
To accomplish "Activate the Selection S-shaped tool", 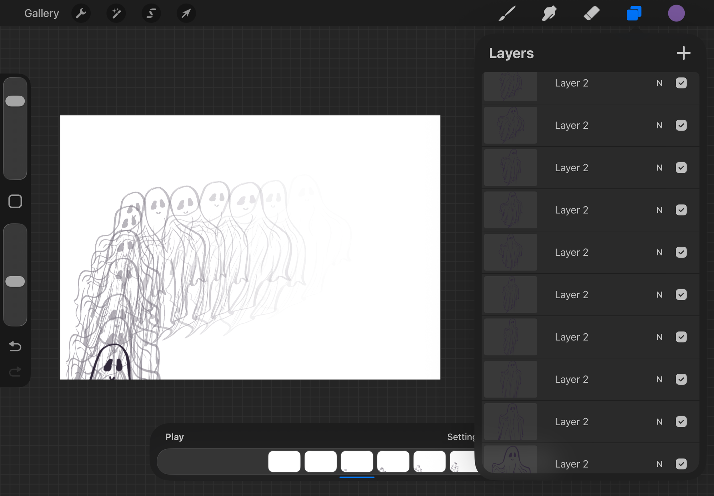I will tap(151, 14).
